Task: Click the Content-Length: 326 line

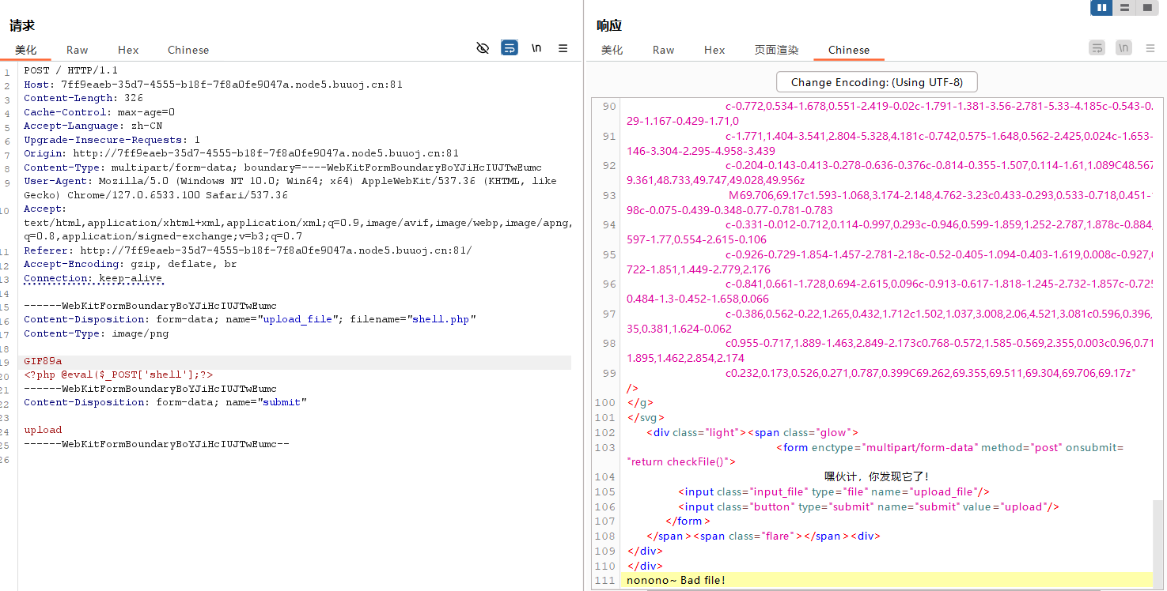Action: pos(83,98)
